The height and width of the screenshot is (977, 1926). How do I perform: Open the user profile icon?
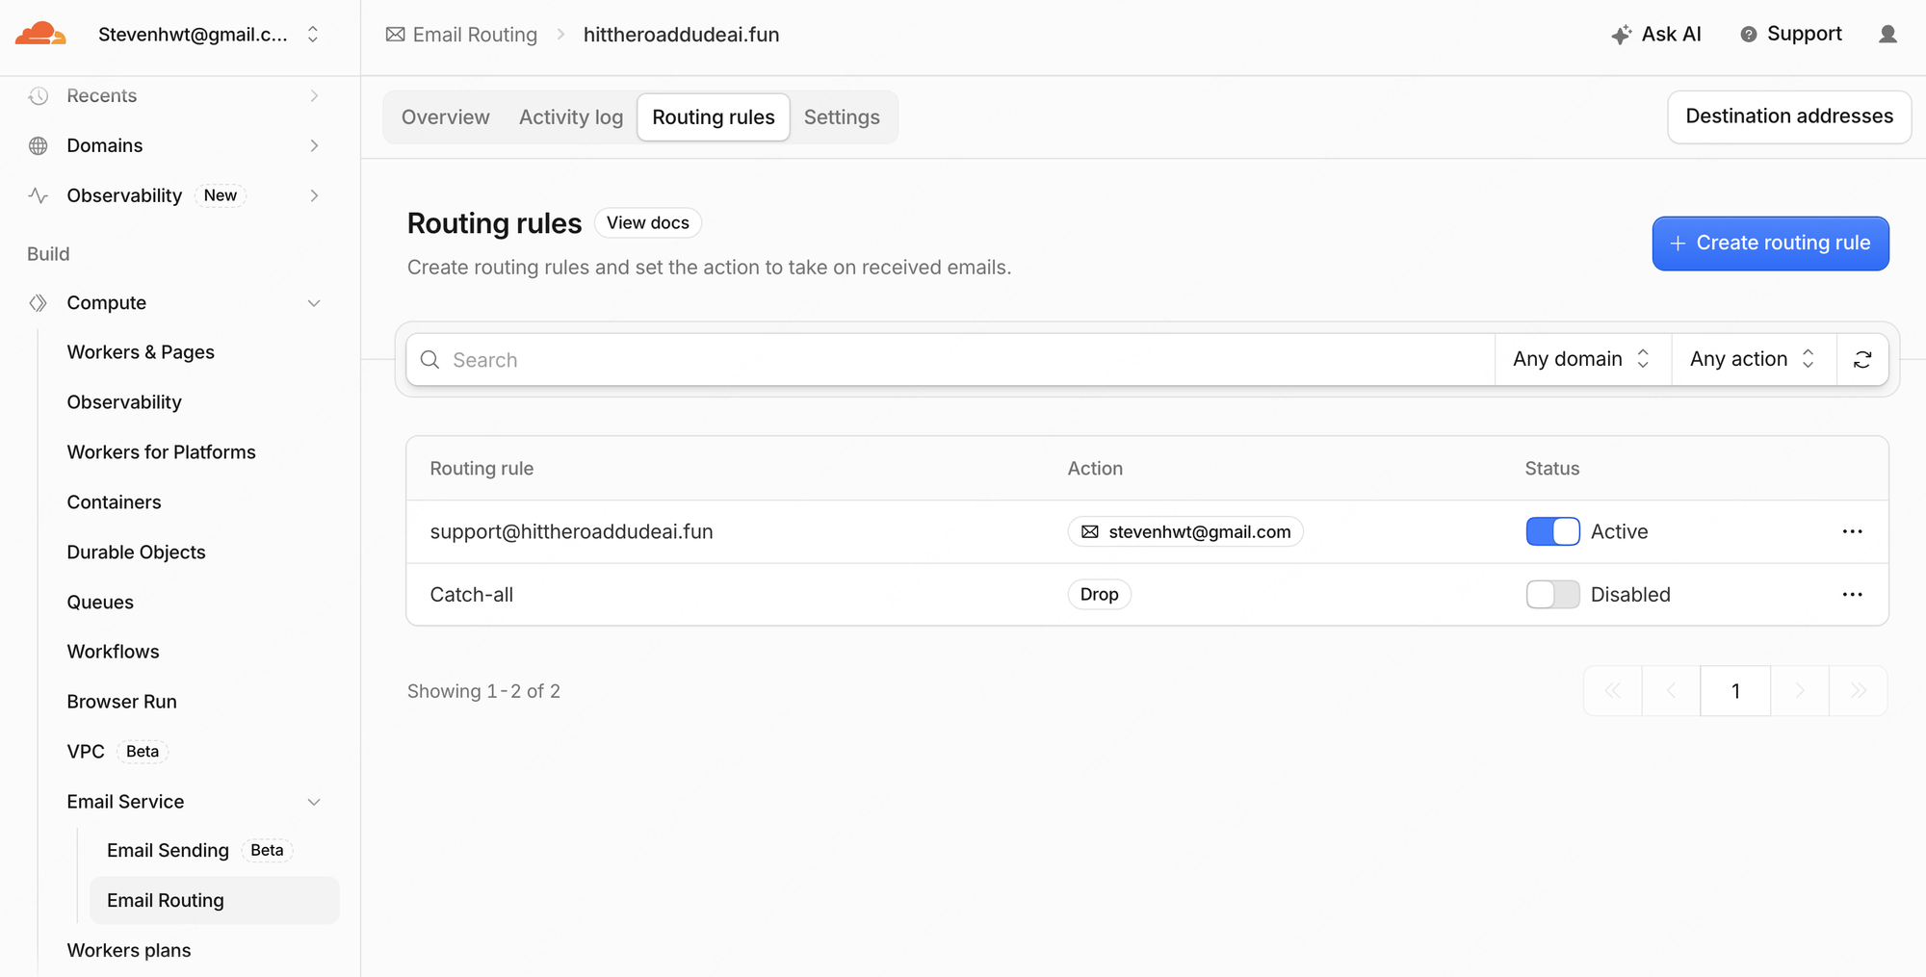[x=1887, y=35]
